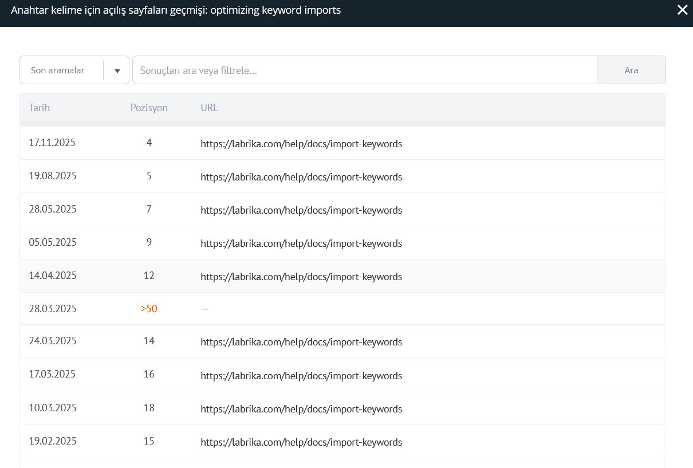
Task: Open the URL link dated 28.05.2025
Action: pos(301,210)
